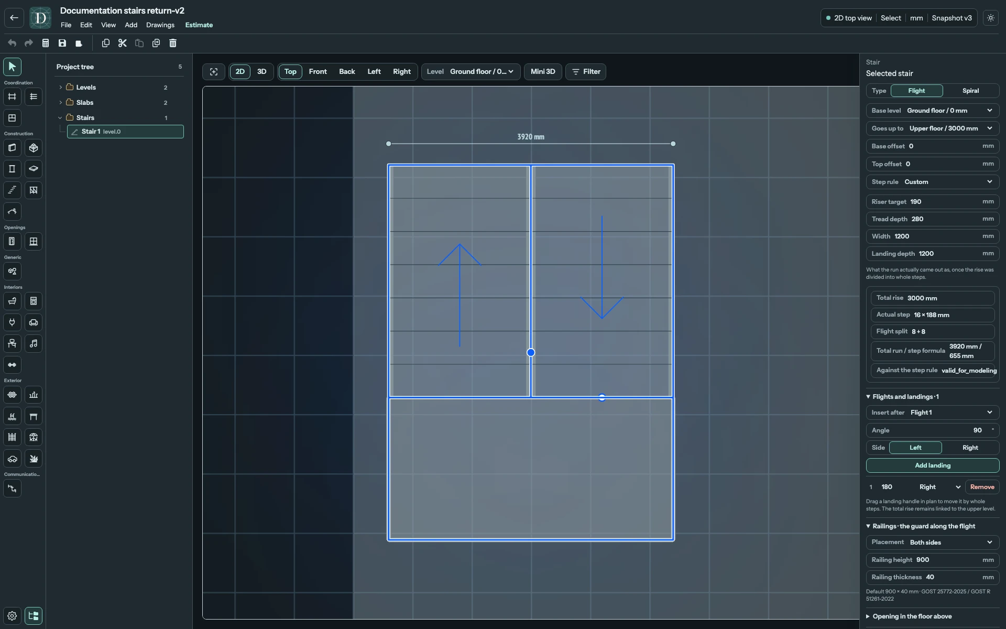Activate the stairs construction tool

coord(12,190)
